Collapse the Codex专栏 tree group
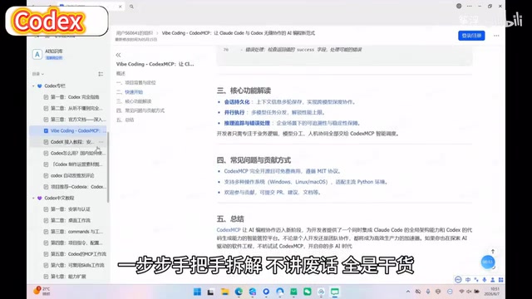The width and height of the screenshot is (532, 299). [x=33, y=86]
